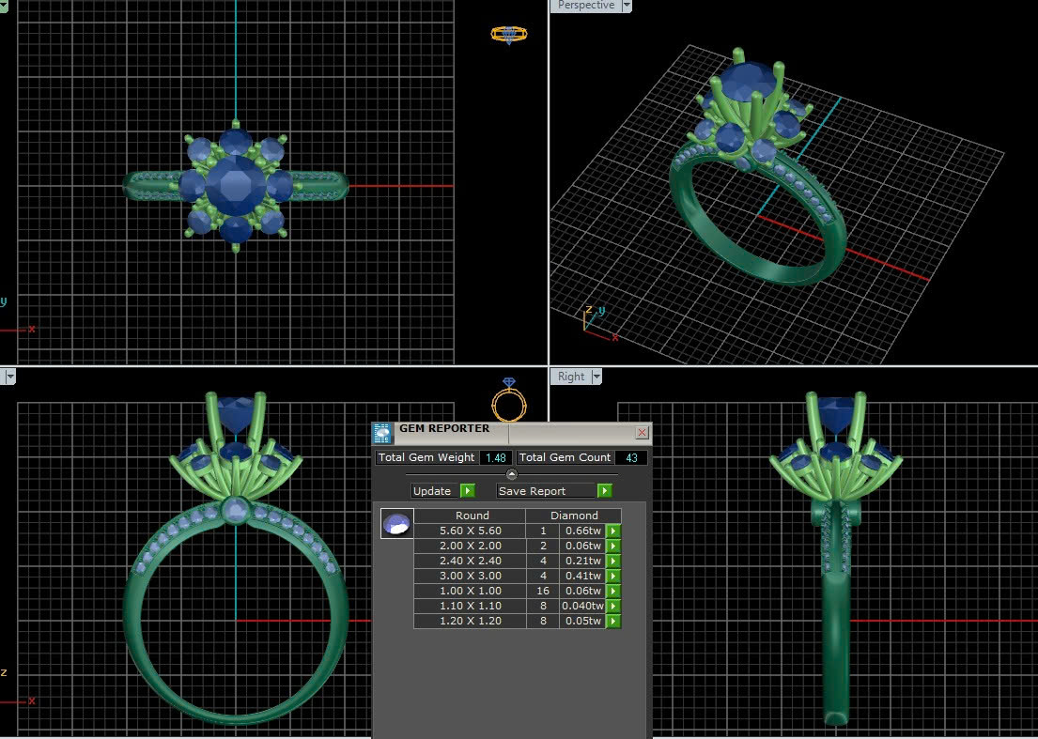Click green arrow for 2.00 X 2.00 row

613,546
